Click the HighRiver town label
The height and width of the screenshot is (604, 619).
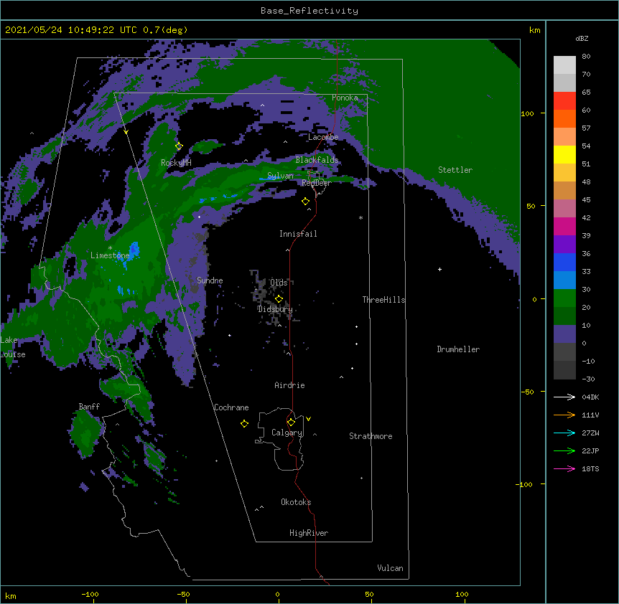[x=309, y=533]
